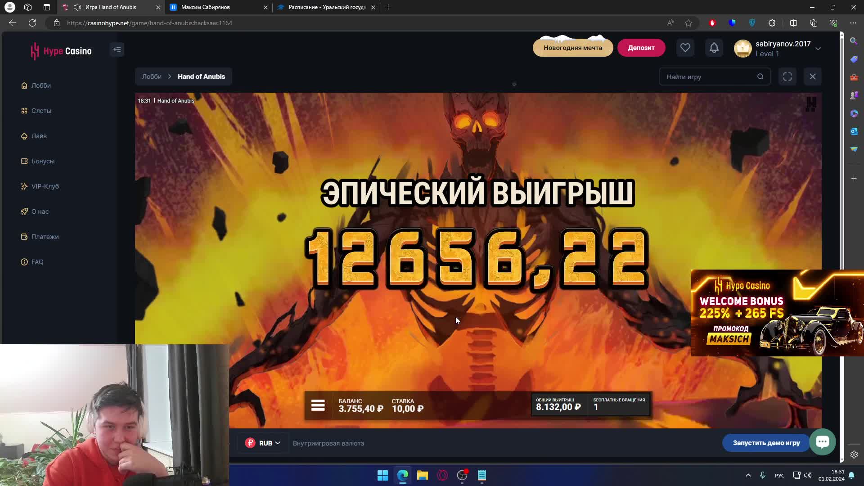Open the Бонусы sidebar item
The width and height of the screenshot is (864, 486).
(38, 161)
